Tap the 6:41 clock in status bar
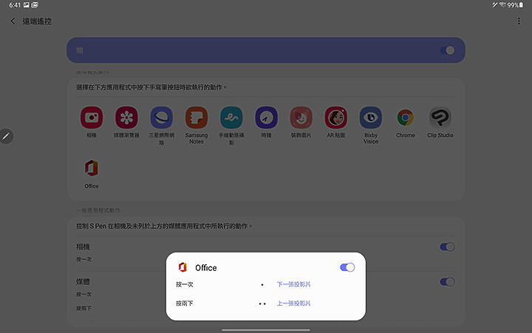The height and width of the screenshot is (333, 532). coord(15,4)
